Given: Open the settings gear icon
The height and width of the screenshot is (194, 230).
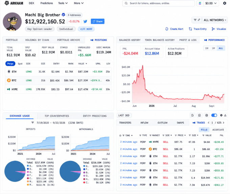Looking at the screenshot, I should 225,3.
